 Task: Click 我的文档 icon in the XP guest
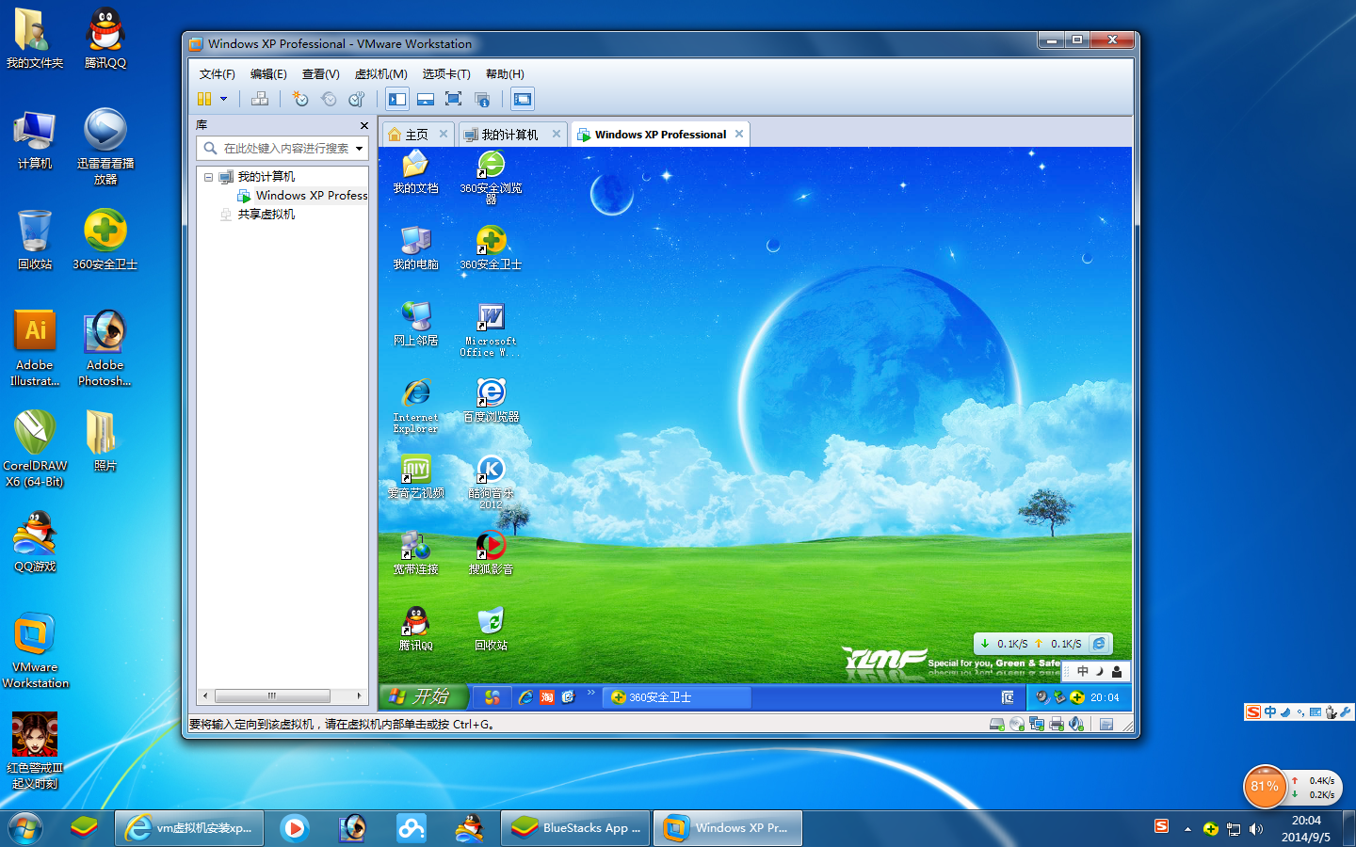(415, 173)
